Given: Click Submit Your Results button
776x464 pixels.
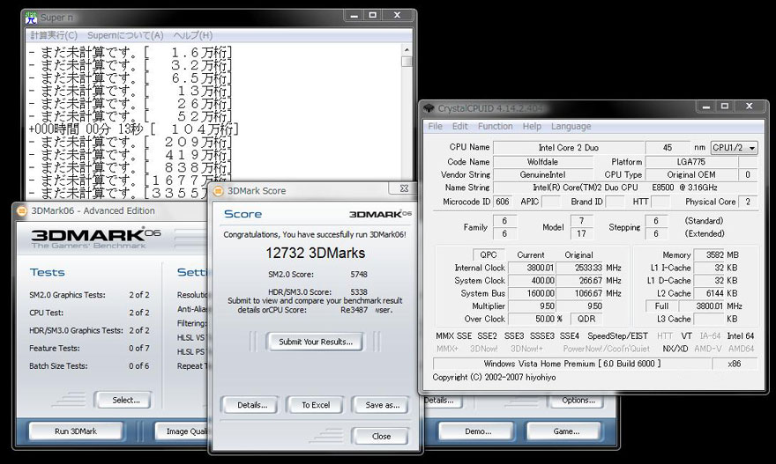Looking at the screenshot, I should 316,342.
